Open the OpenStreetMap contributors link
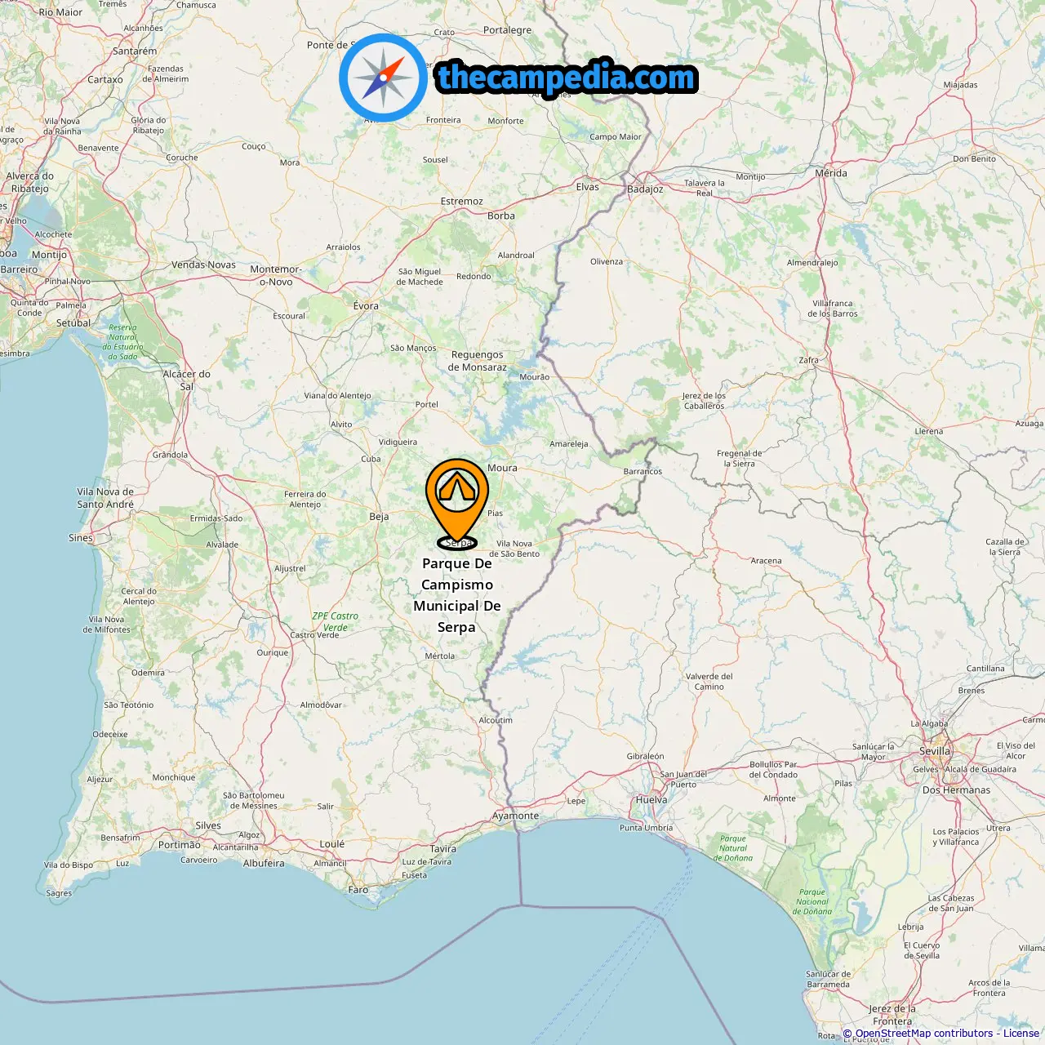Viewport: 1045px width, 1045px height. point(924,1033)
